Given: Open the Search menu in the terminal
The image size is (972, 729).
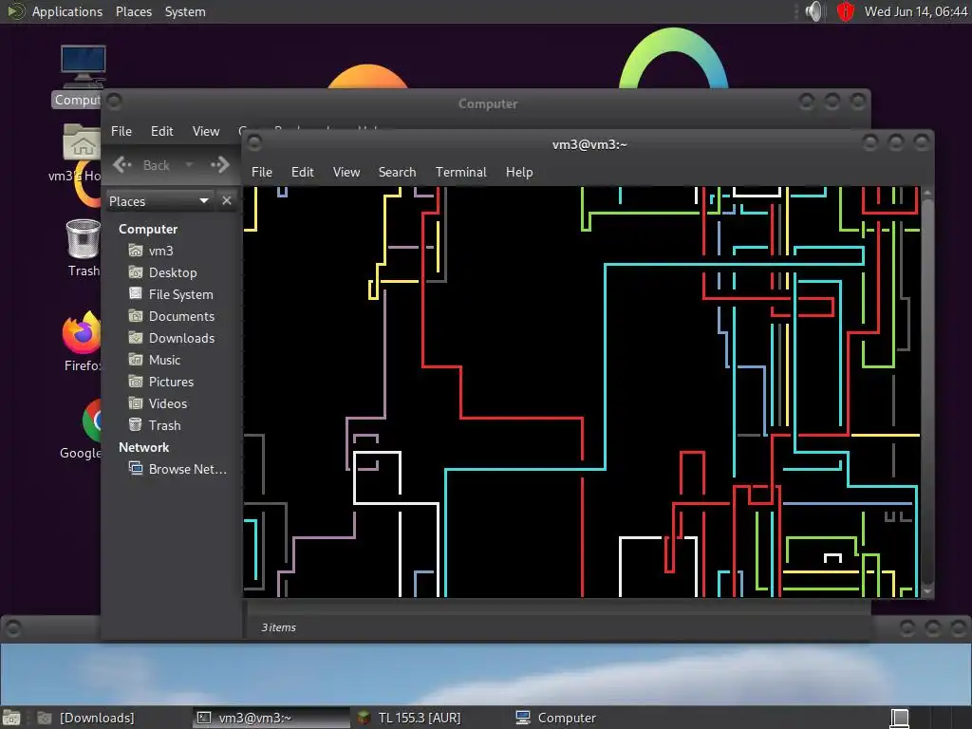Looking at the screenshot, I should pos(398,173).
